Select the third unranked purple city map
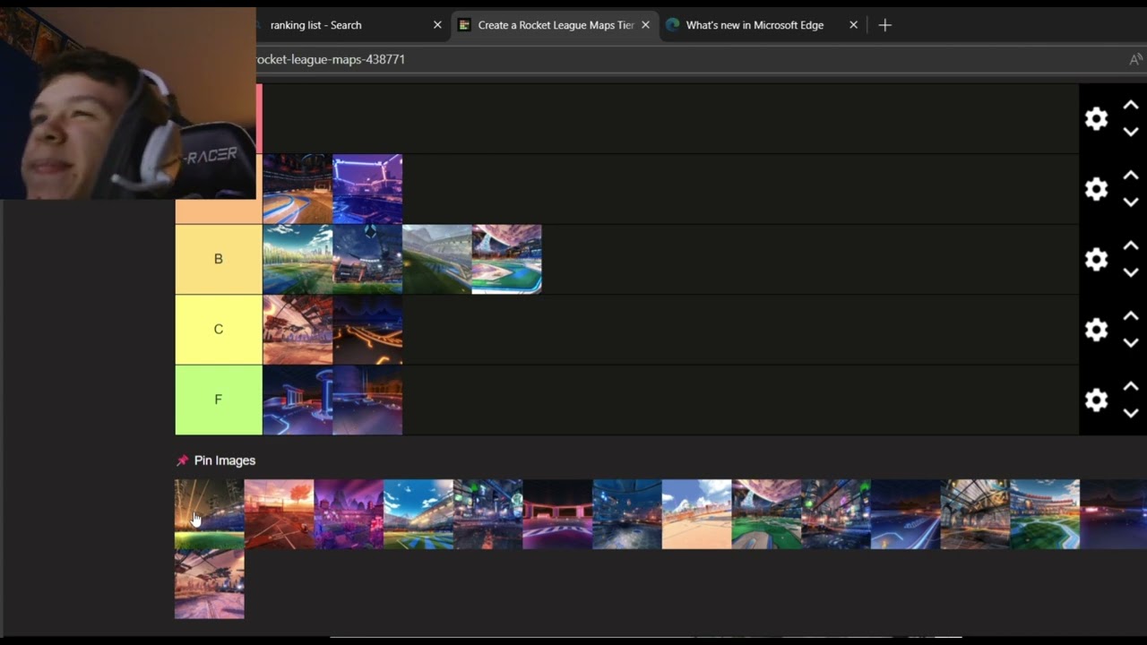The image size is (1147, 645). (349, 514)
